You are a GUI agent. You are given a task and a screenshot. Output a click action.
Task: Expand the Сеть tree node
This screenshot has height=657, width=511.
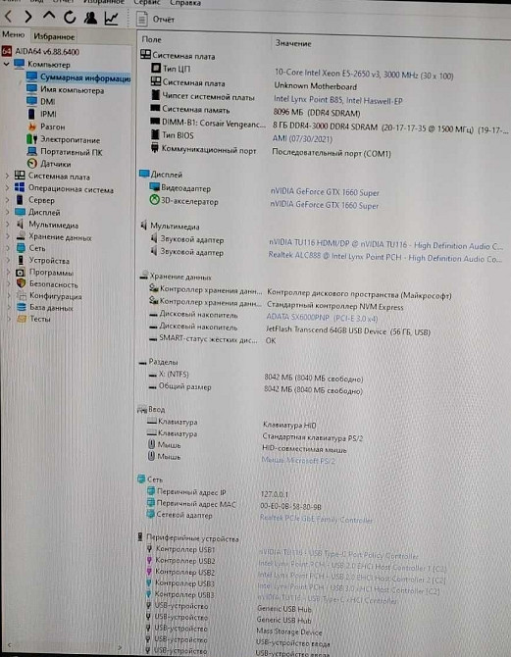tap(7, 248)
